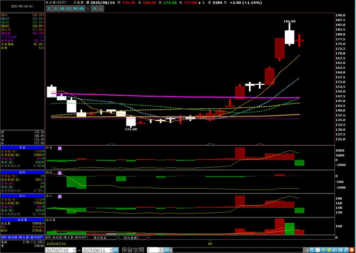
Task: Click the 外資 panel settings list icon
Action: click(x=60, y=148)
